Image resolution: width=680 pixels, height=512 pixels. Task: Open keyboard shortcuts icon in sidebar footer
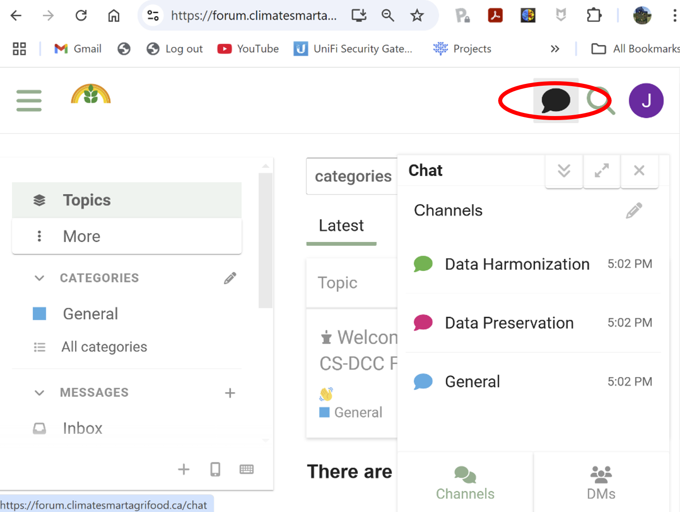[247, 469]
